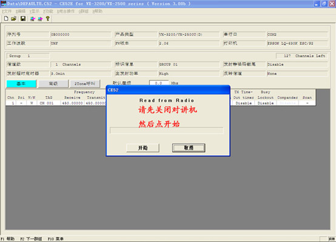Click the read progress bar in CE52 dialog
The image size is (336, 242).
(x=167, y=130)
